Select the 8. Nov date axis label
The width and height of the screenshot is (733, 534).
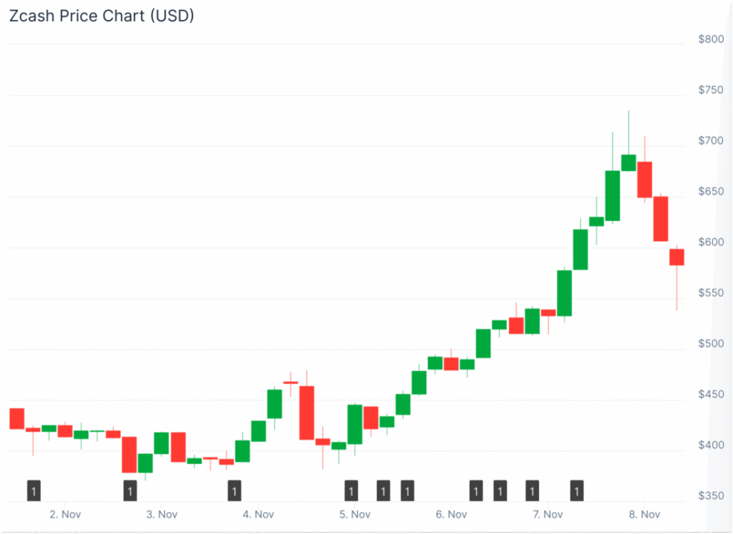pyautogui.click(x=644, y=515)
